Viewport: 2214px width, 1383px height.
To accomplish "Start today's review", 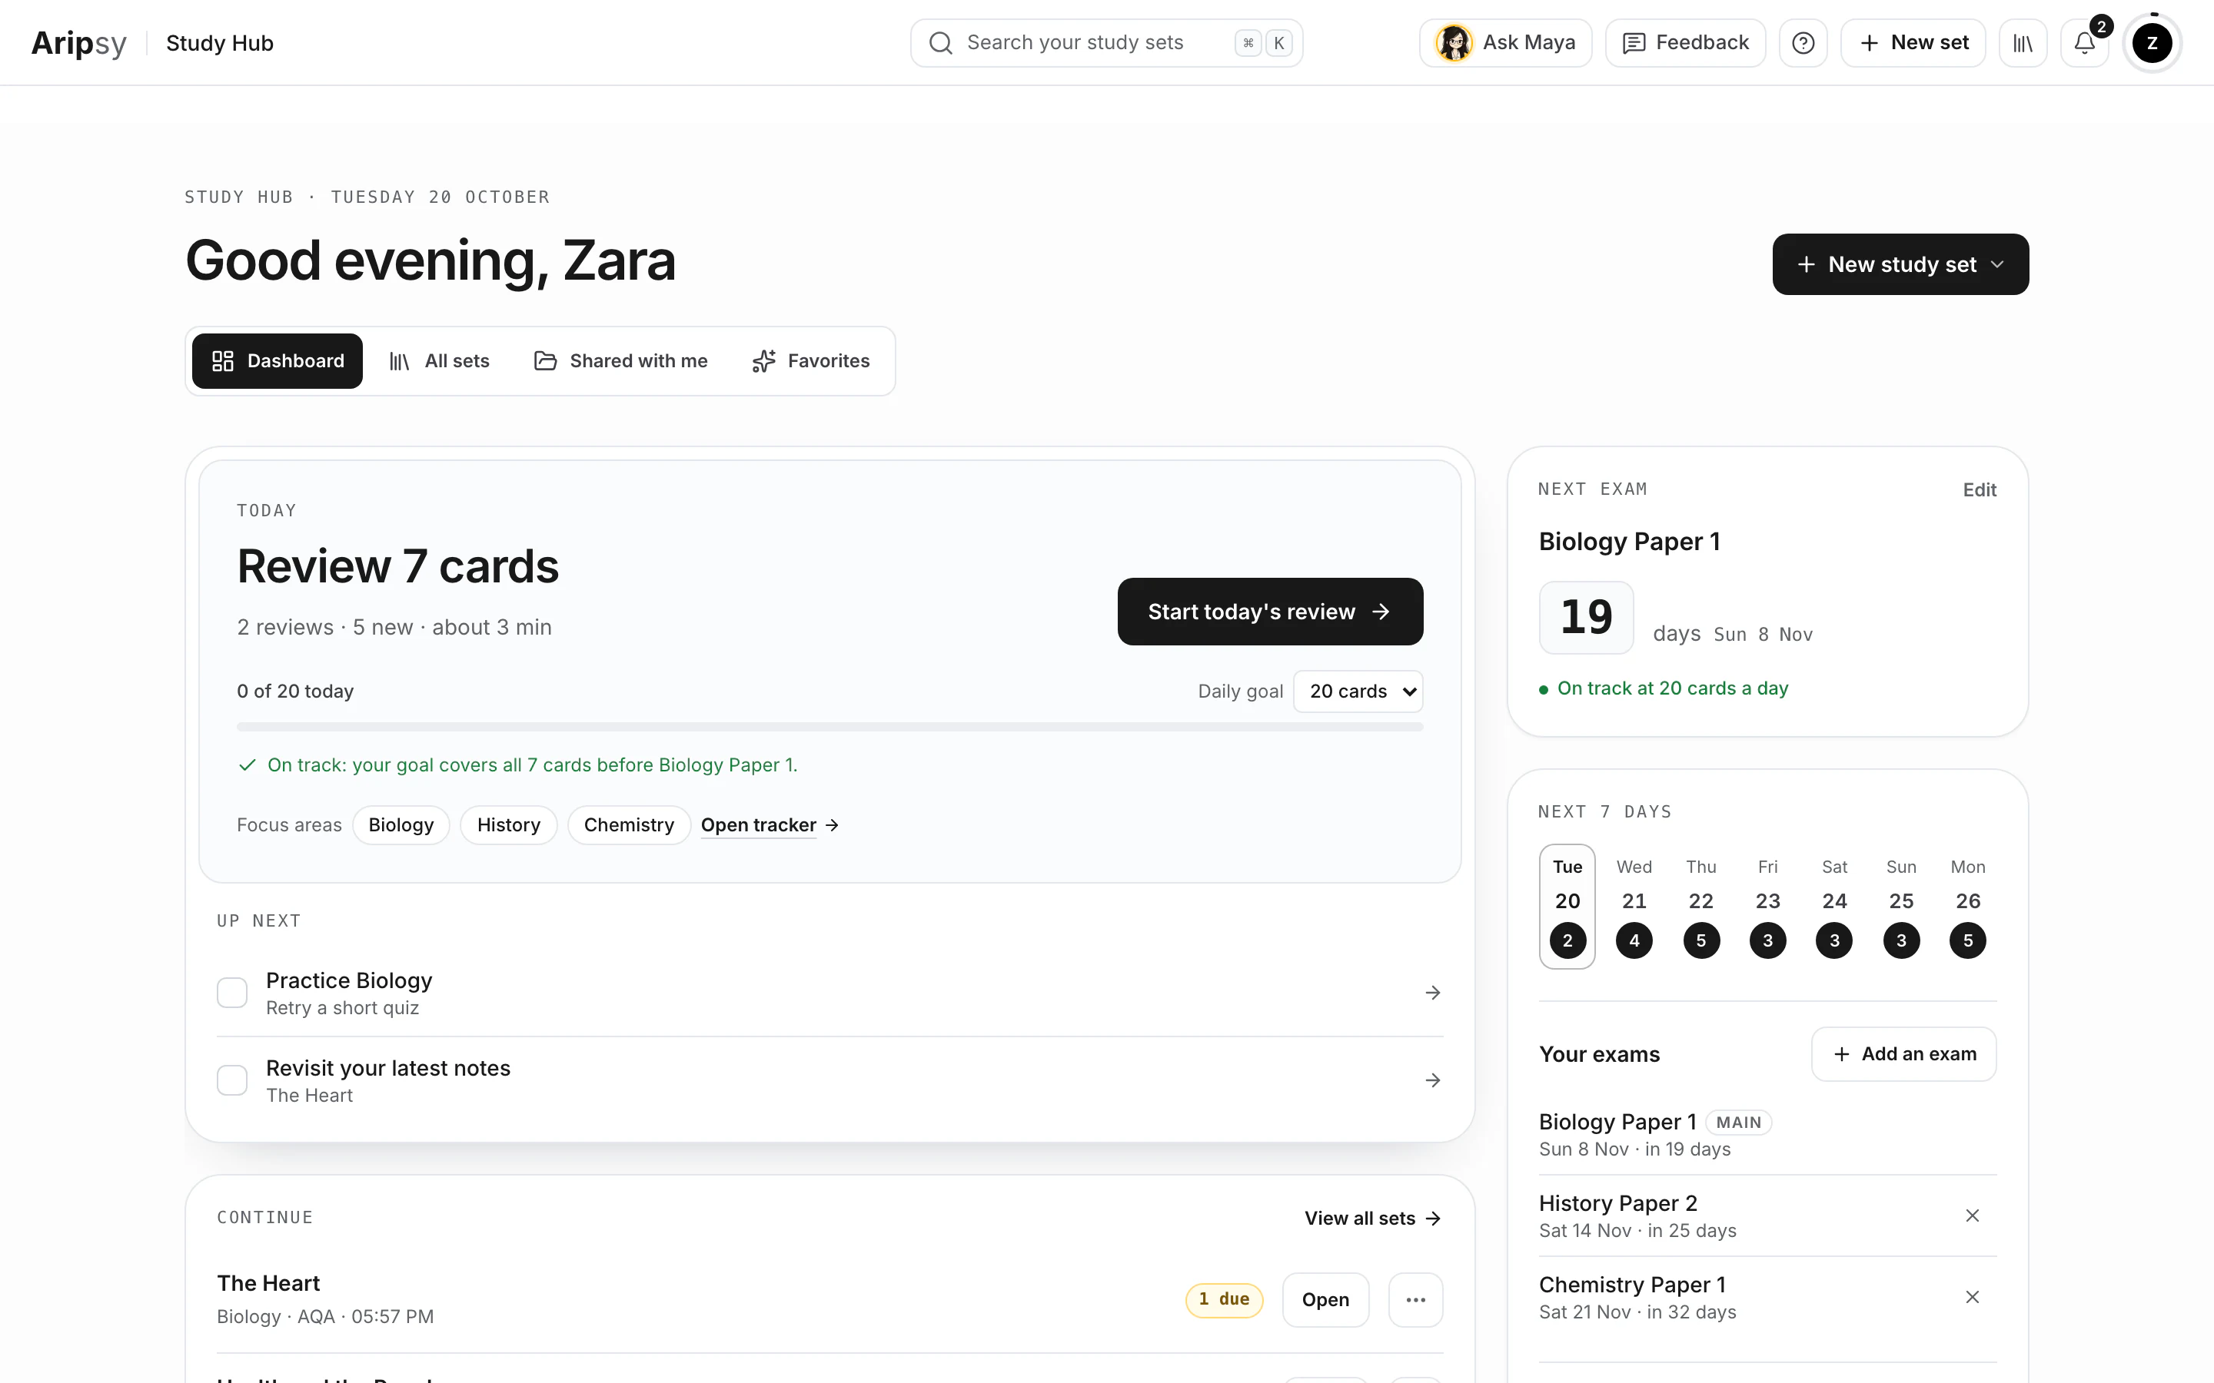I will coord(1270,612).
